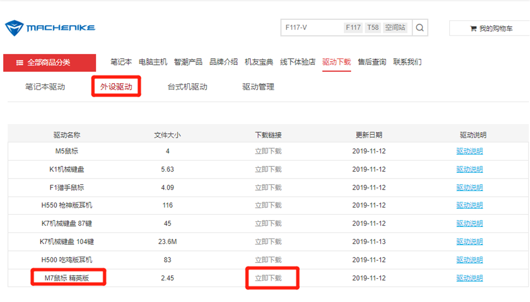Click the H500 吃鸡版耳机 driver name
Viewport: 530px width, 302px height.
coord(67,260)
